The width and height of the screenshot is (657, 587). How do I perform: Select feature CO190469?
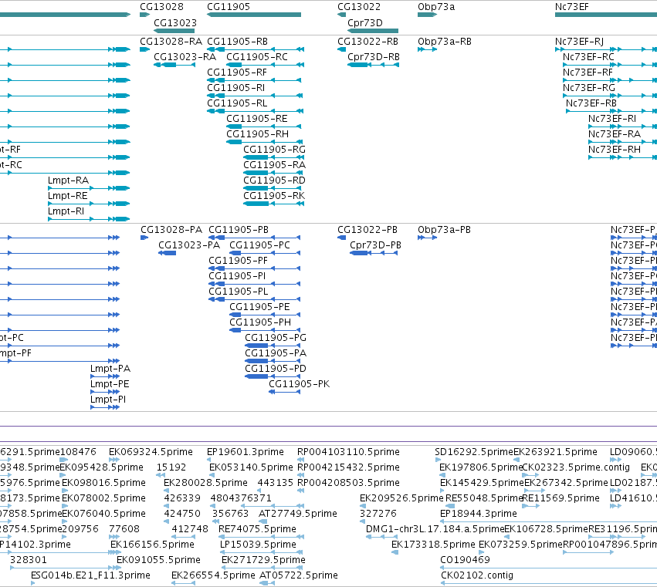(465, 560)
